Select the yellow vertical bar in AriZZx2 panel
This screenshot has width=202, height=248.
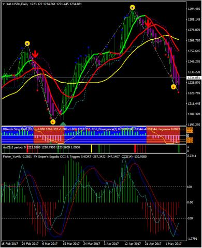(x=92, y=149)
